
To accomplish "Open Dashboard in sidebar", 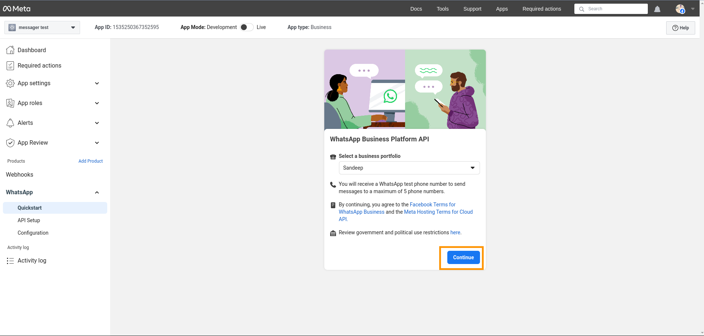I will tap(32, 50).
